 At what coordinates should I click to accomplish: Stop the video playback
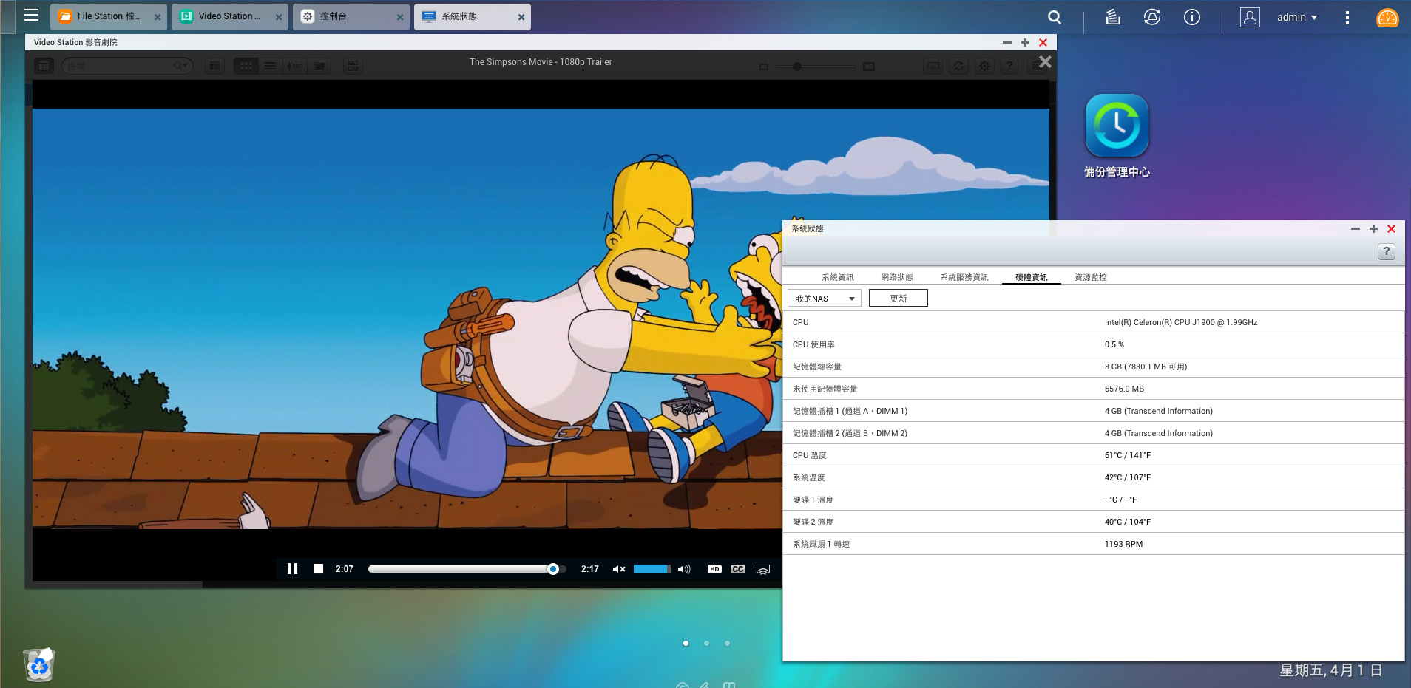(x=318, y=569)
